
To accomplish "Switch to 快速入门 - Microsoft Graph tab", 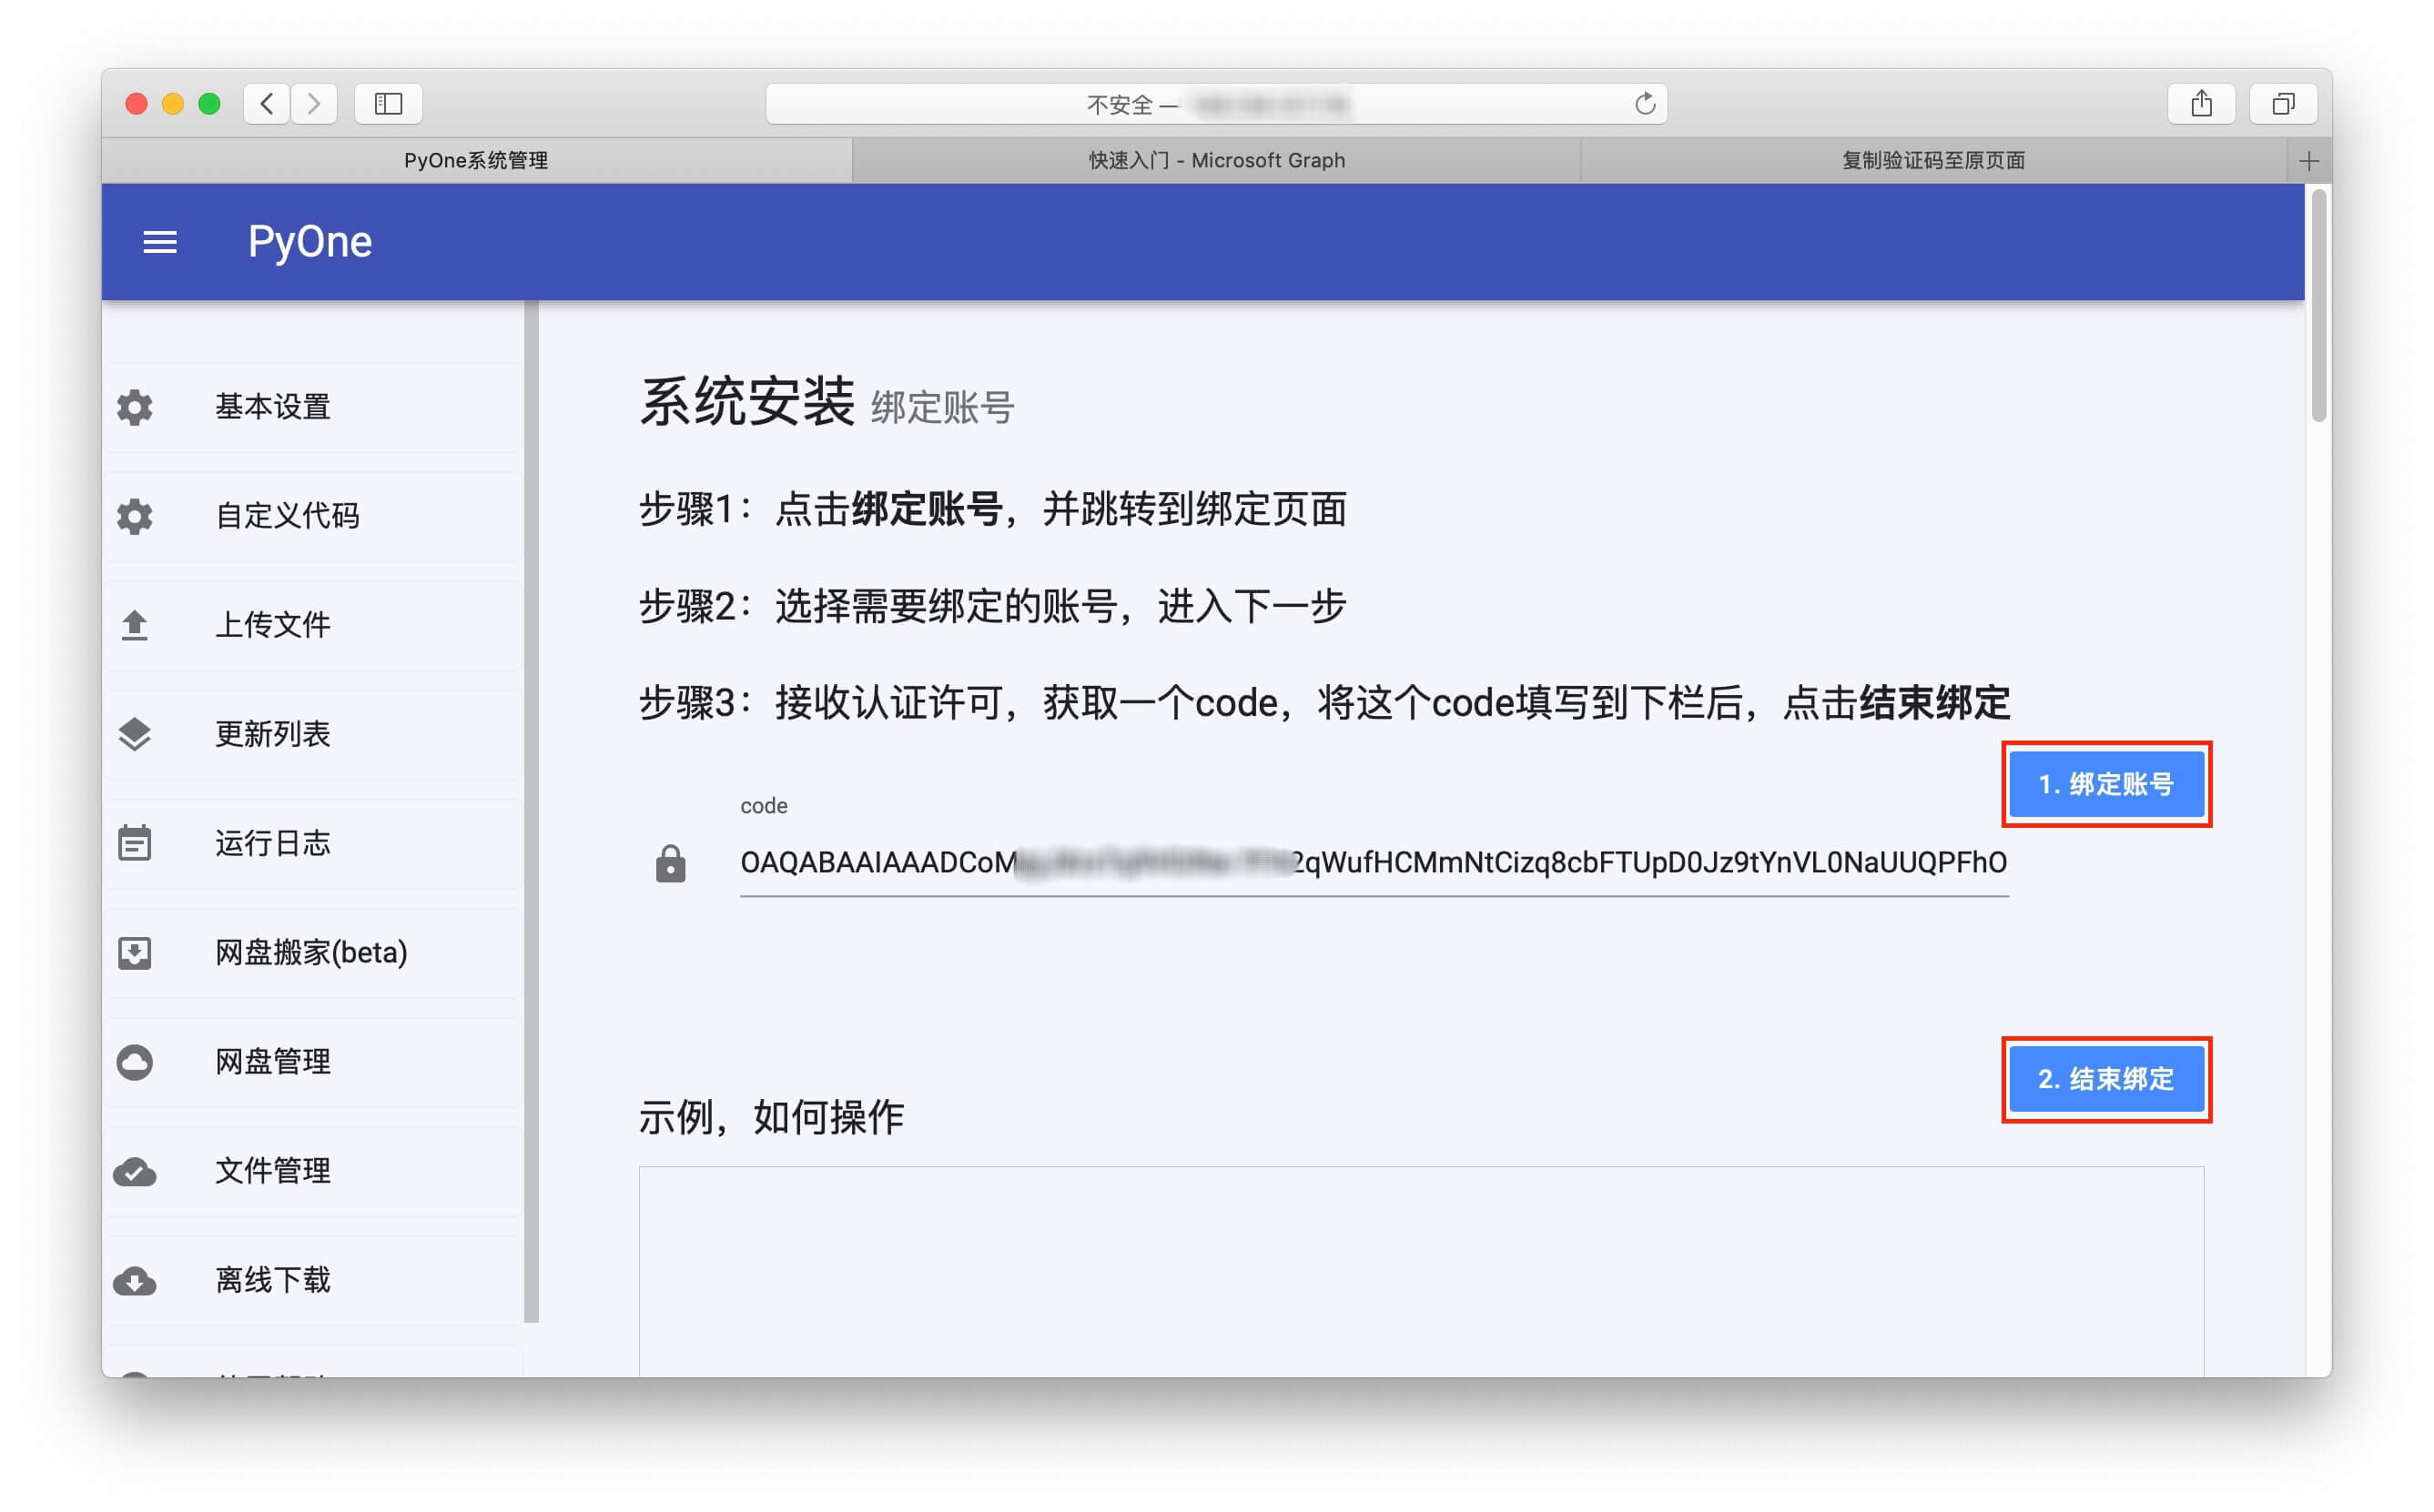I will click(x=1215, y=161).
